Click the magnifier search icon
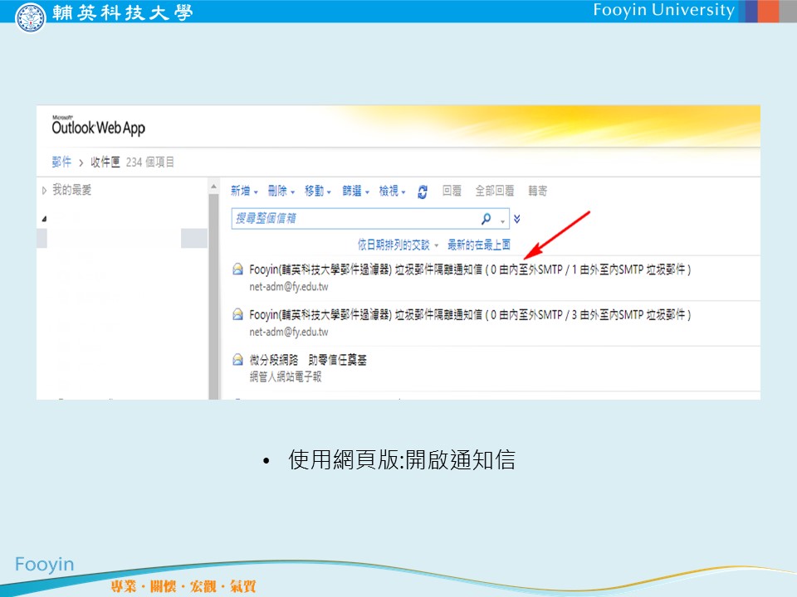Image resolution: width=797 pixels, height=597 pixels. coord(486,219)
